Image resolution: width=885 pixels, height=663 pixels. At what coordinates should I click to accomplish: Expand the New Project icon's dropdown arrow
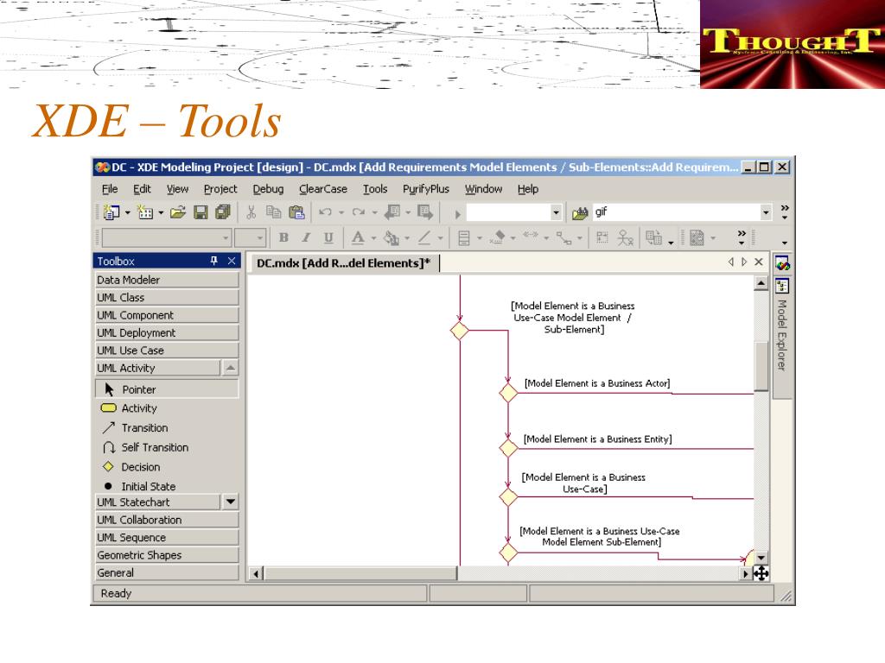coord(128,213)
